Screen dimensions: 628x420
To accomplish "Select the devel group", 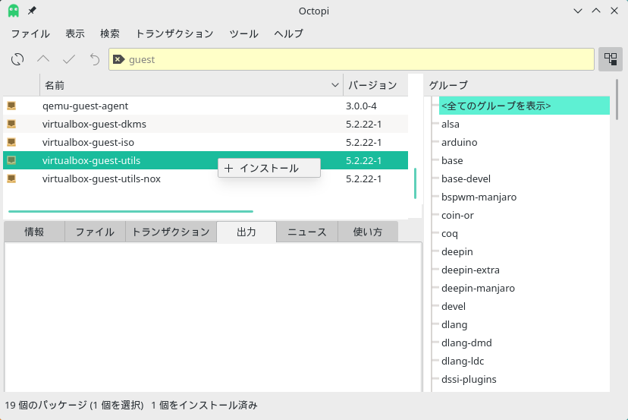I will pyautogui.click(x=454, y=307).
